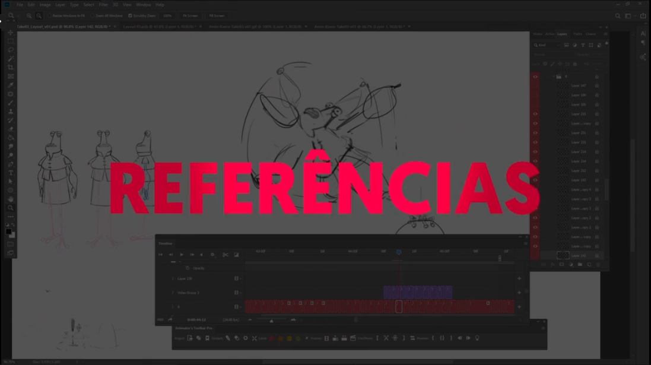Open the Timeline playback settings gear

click(x=212, y=255)
